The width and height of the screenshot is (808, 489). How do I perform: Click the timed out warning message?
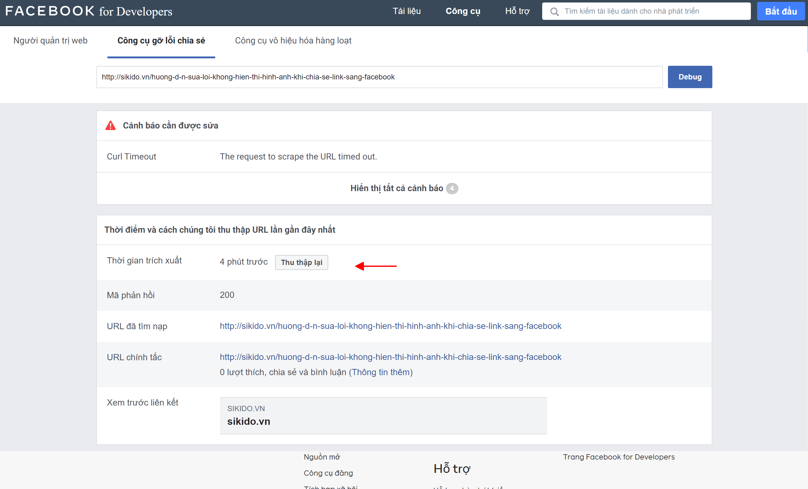pos(298,157)
